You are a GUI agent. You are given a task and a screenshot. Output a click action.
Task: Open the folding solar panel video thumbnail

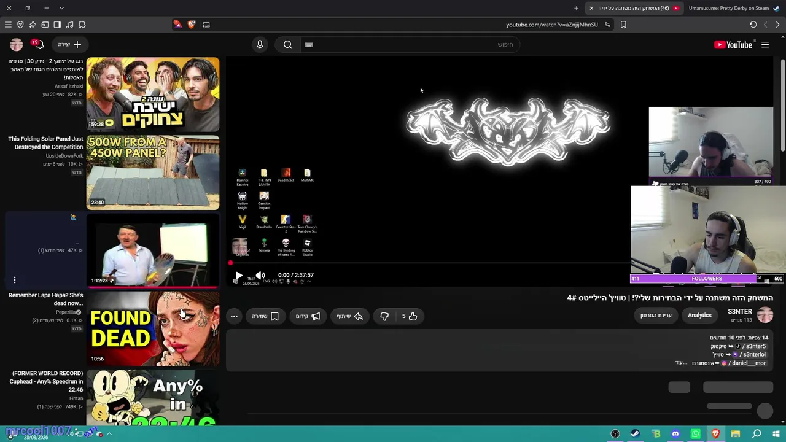tap(153, 173)
